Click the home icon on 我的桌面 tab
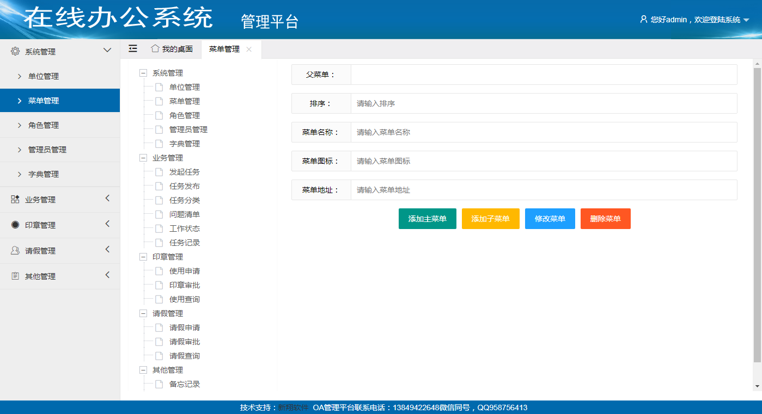 155,48
